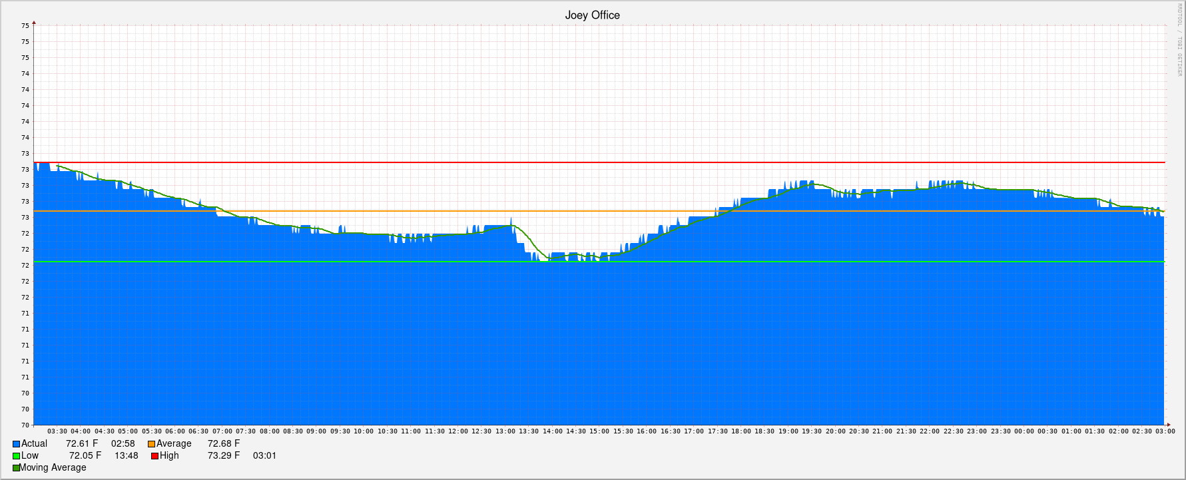This screenshot has width=1186, height=480.
Task: Select the Actual legend label
Action: coord(34,443)
